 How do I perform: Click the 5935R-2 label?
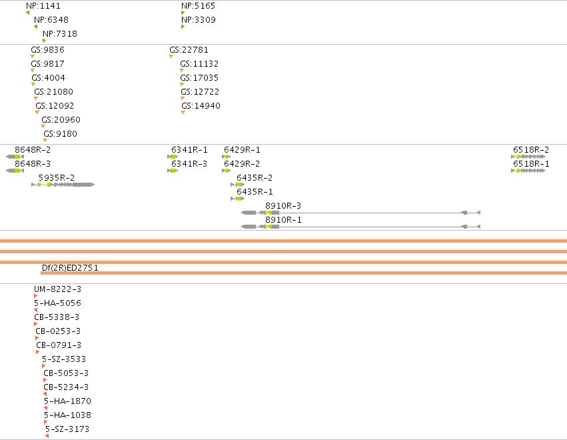point(57,177)
